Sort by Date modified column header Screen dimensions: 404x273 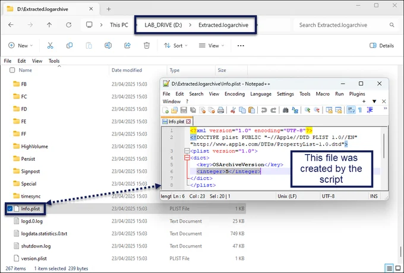coord(127,70)
